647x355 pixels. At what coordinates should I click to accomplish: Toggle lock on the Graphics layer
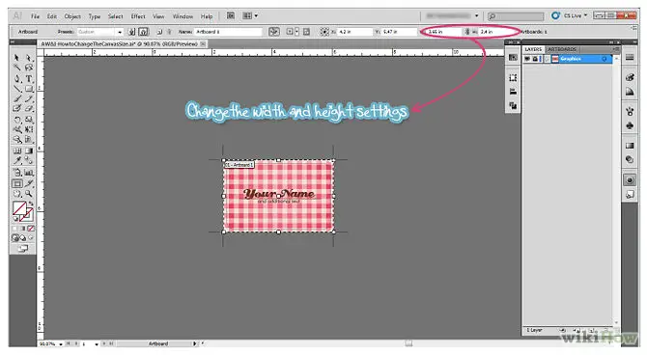(535, 59)
